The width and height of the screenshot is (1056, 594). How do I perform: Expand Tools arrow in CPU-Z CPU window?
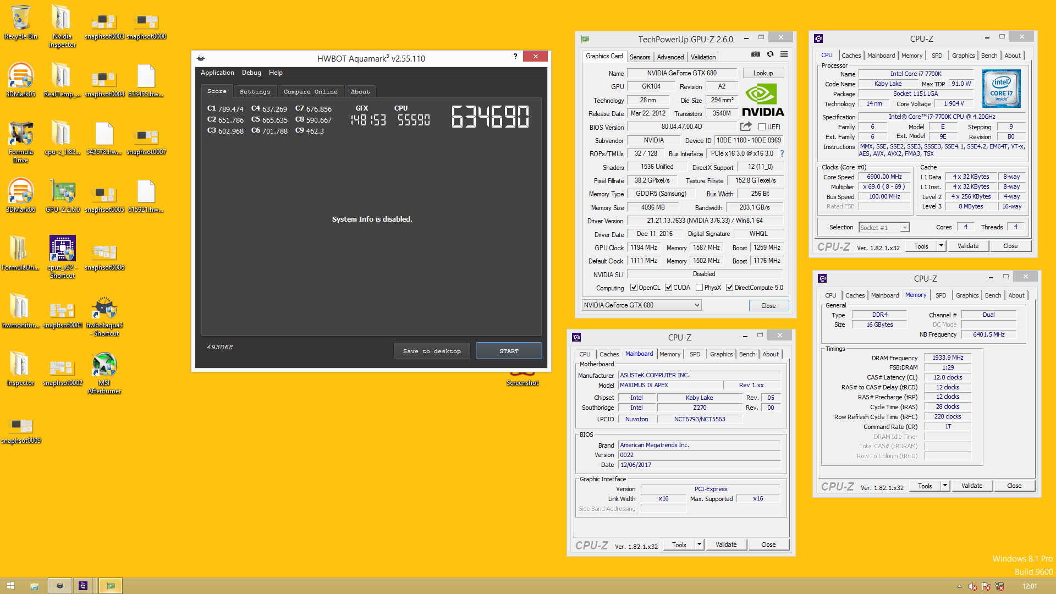click(941, 246)
